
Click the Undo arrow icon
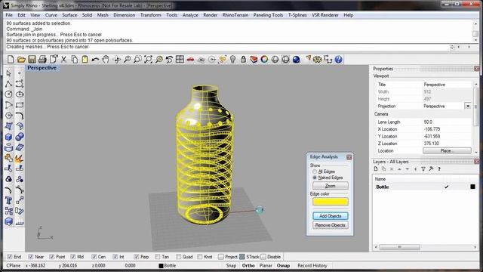point(95,59)
